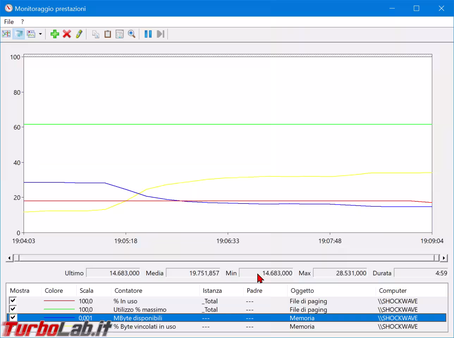Viewport: 454px width, 338px height.
Task: Open the graph type dropdown arrow
Action: [40, 34]
